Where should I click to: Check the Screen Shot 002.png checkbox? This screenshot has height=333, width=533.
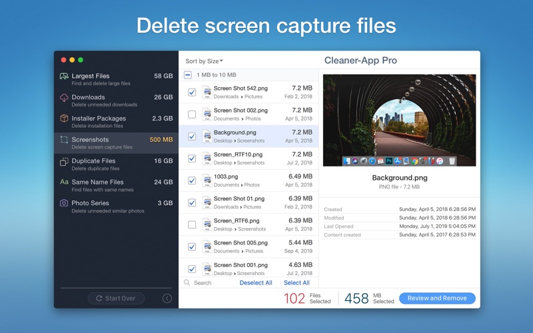tap(192, 115)
